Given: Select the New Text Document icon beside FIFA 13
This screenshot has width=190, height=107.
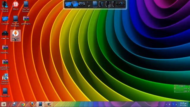Looking at the screenshot, I should [26, 6].
